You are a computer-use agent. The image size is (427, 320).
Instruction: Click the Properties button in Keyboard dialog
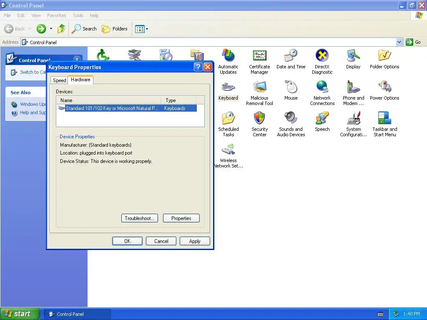click(x=181, y=218)
